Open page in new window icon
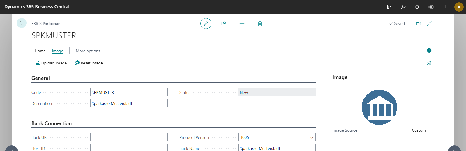Screen dimensions: 466x151 [419, 24]
